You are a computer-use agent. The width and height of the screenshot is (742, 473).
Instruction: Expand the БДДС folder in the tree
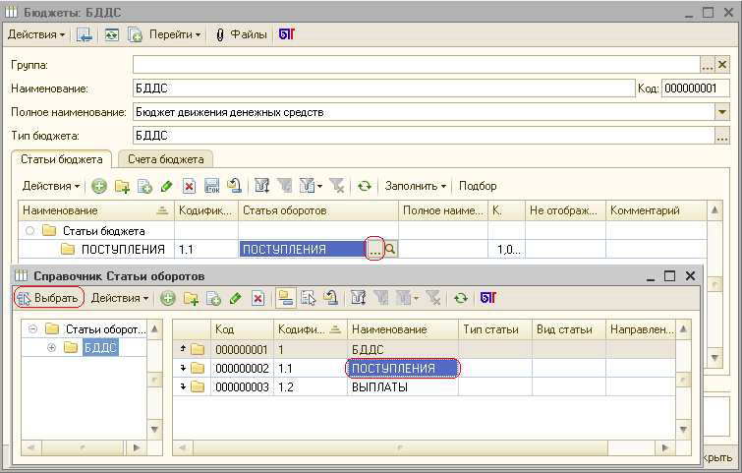pyautogui.click(x=52, y=348)
